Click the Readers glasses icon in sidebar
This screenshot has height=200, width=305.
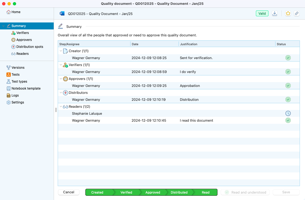pos(13,54)
